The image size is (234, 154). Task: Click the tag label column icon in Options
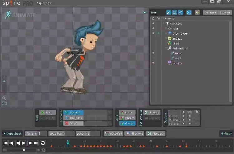[196, 112]
